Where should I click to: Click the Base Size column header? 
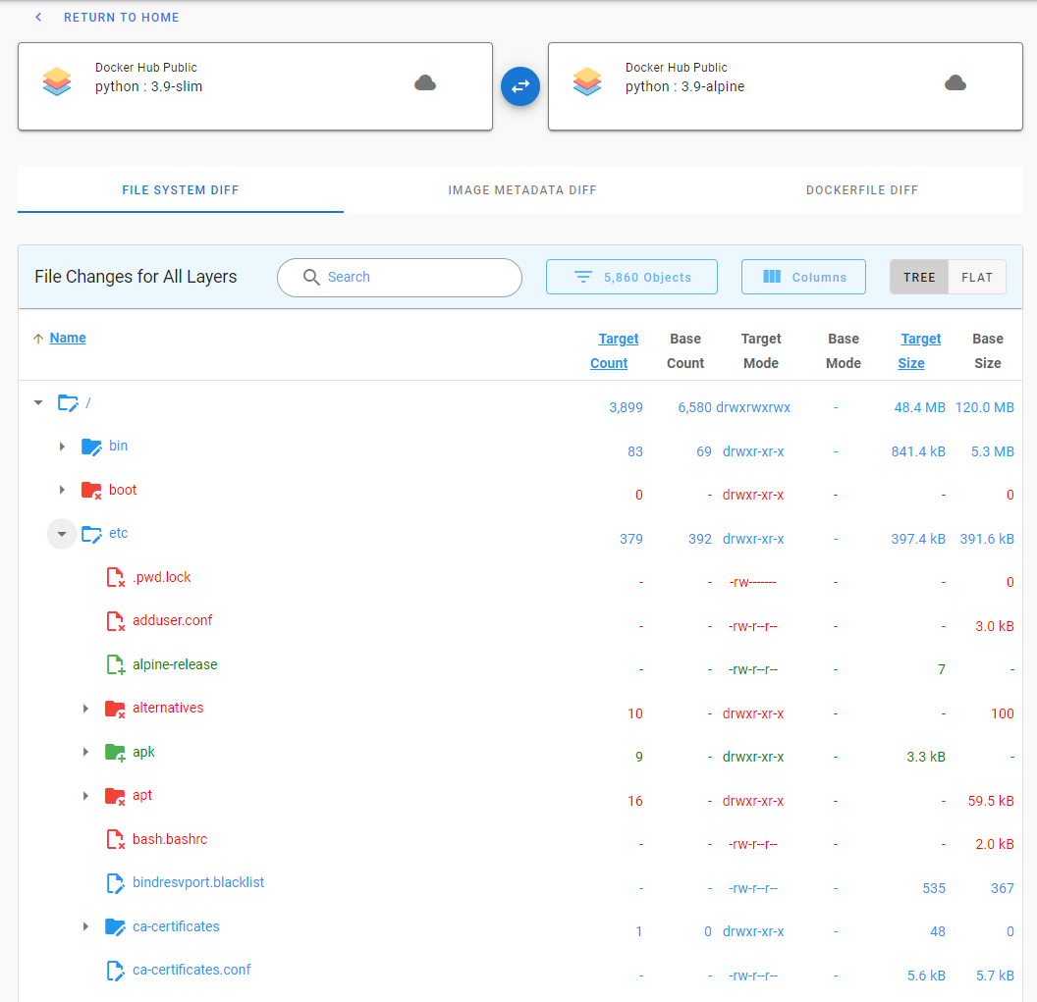point(987,351)
